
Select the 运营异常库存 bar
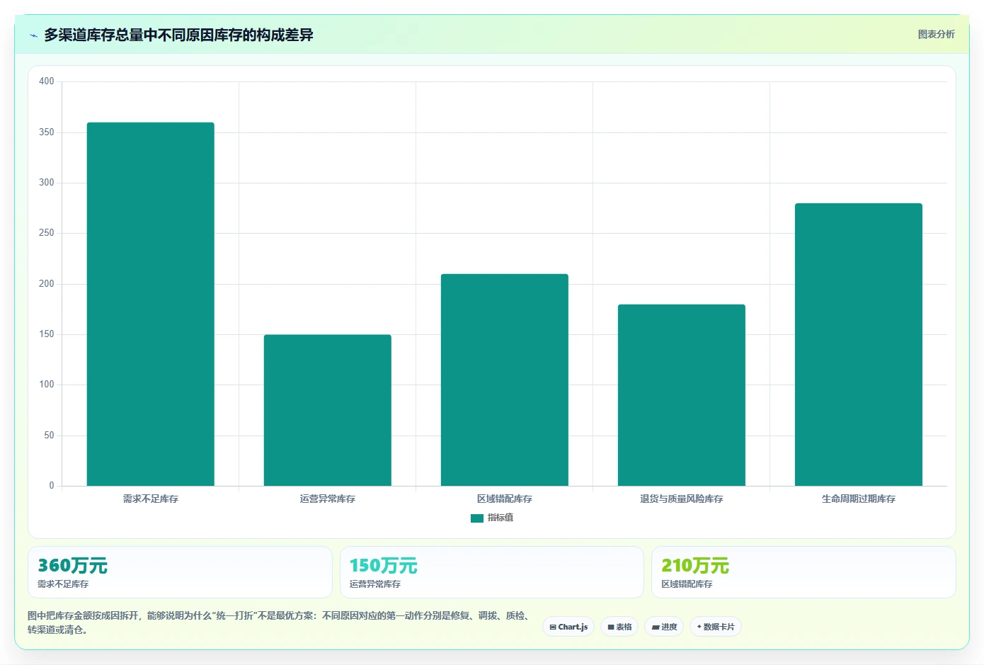coord(327,410)
